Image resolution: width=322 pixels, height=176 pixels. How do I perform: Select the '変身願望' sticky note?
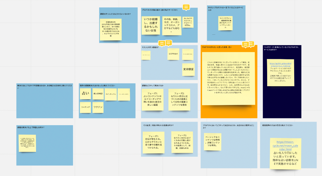click(188, 69)
